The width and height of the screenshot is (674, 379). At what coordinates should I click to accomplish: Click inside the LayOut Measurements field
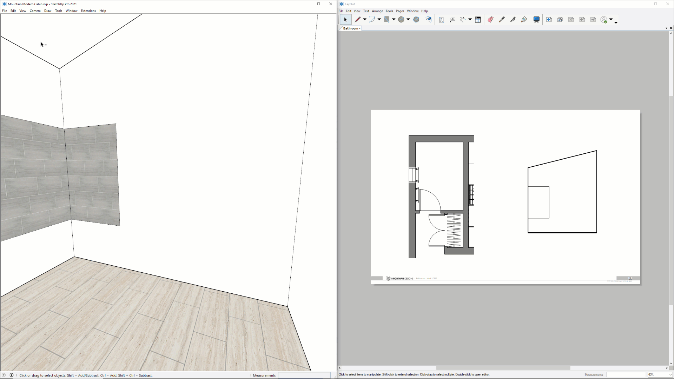coord(626,374)
